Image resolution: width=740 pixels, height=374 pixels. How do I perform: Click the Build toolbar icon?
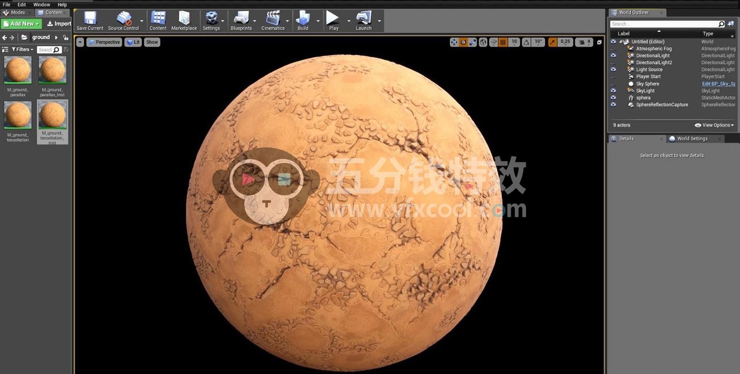coord(303,17)
